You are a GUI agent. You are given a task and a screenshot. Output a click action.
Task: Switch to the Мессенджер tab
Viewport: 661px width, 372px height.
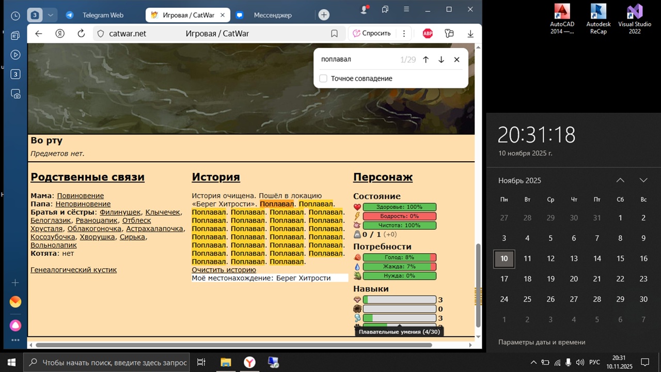tap(272, 16)
